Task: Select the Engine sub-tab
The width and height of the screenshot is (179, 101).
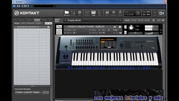Action: pyautogui.click(x=39, y=23)
